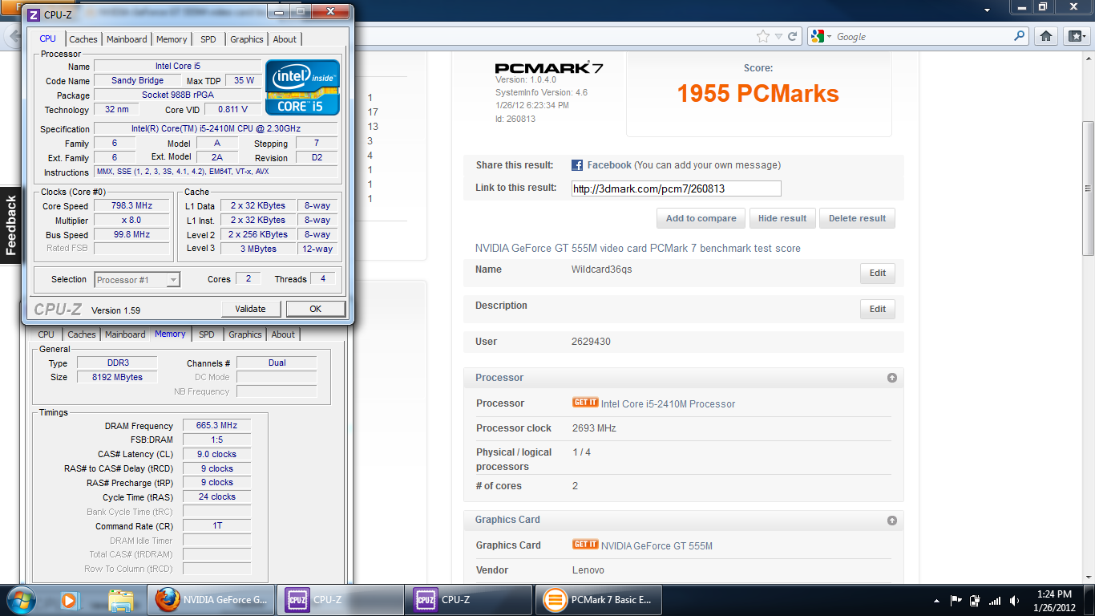Viewport: 1095px width, 616px height.
Task: Click the result link URL field
Action: [676, 188]
